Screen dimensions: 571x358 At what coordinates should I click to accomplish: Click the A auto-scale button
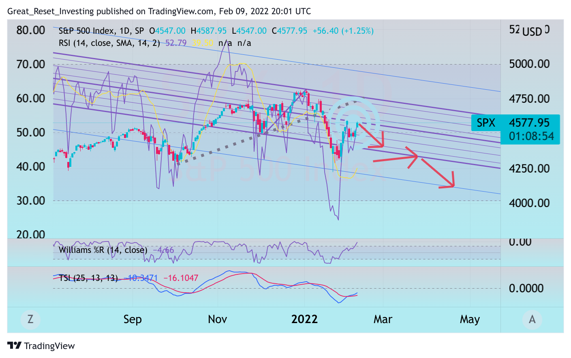(532, 319)
